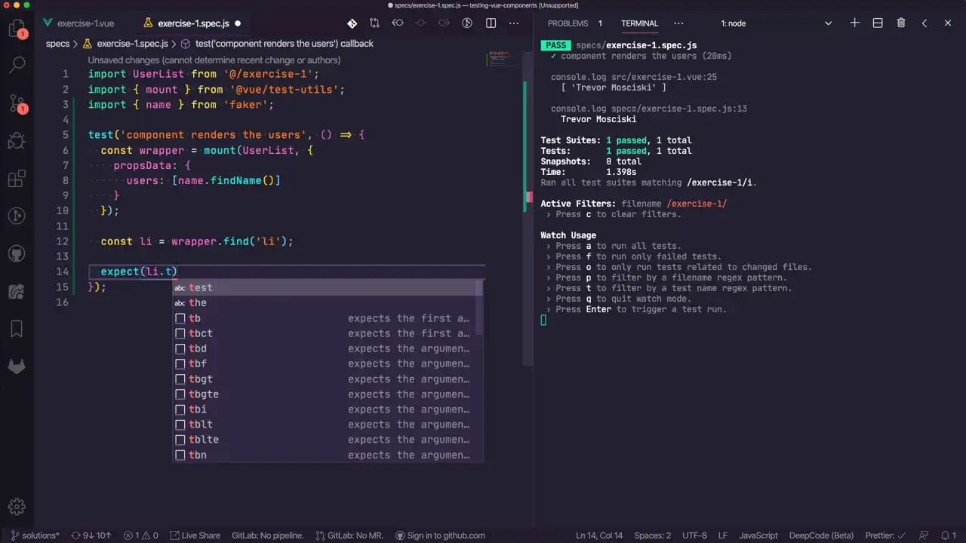Select the TERMINAL panel tab
The image size is (966, 543).
639,23
